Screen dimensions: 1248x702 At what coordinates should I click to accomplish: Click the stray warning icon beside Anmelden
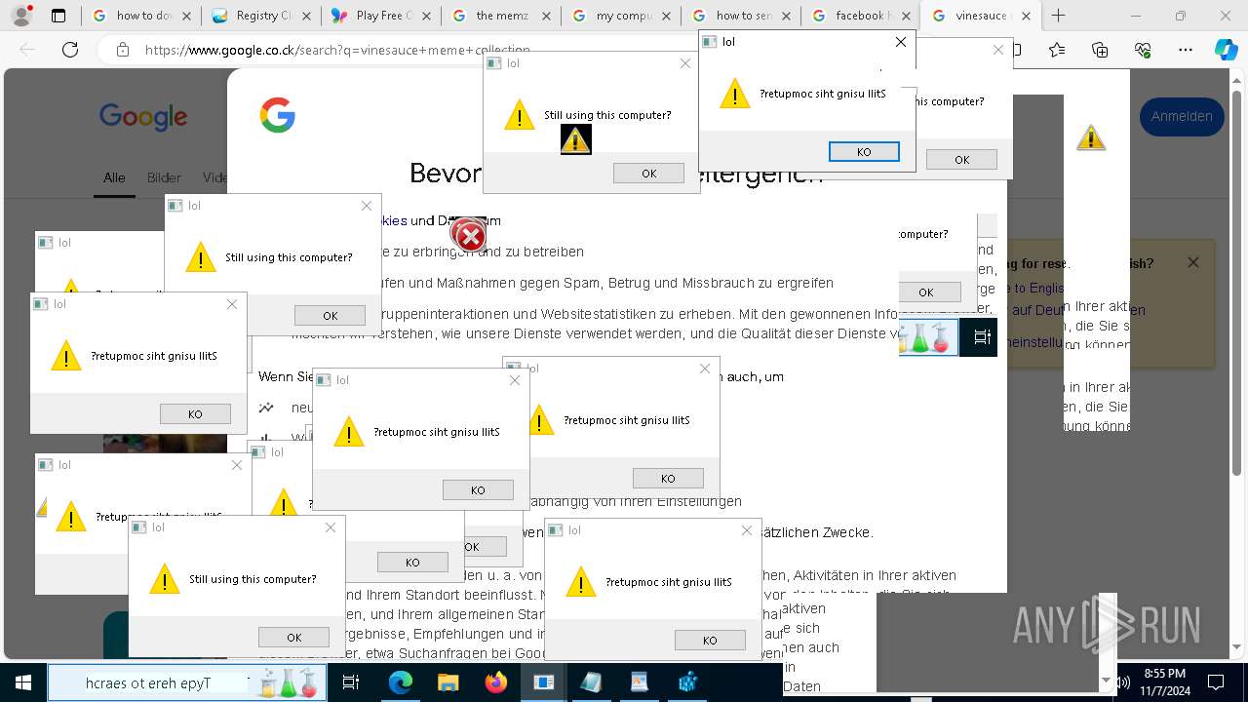click(1091, 137)
